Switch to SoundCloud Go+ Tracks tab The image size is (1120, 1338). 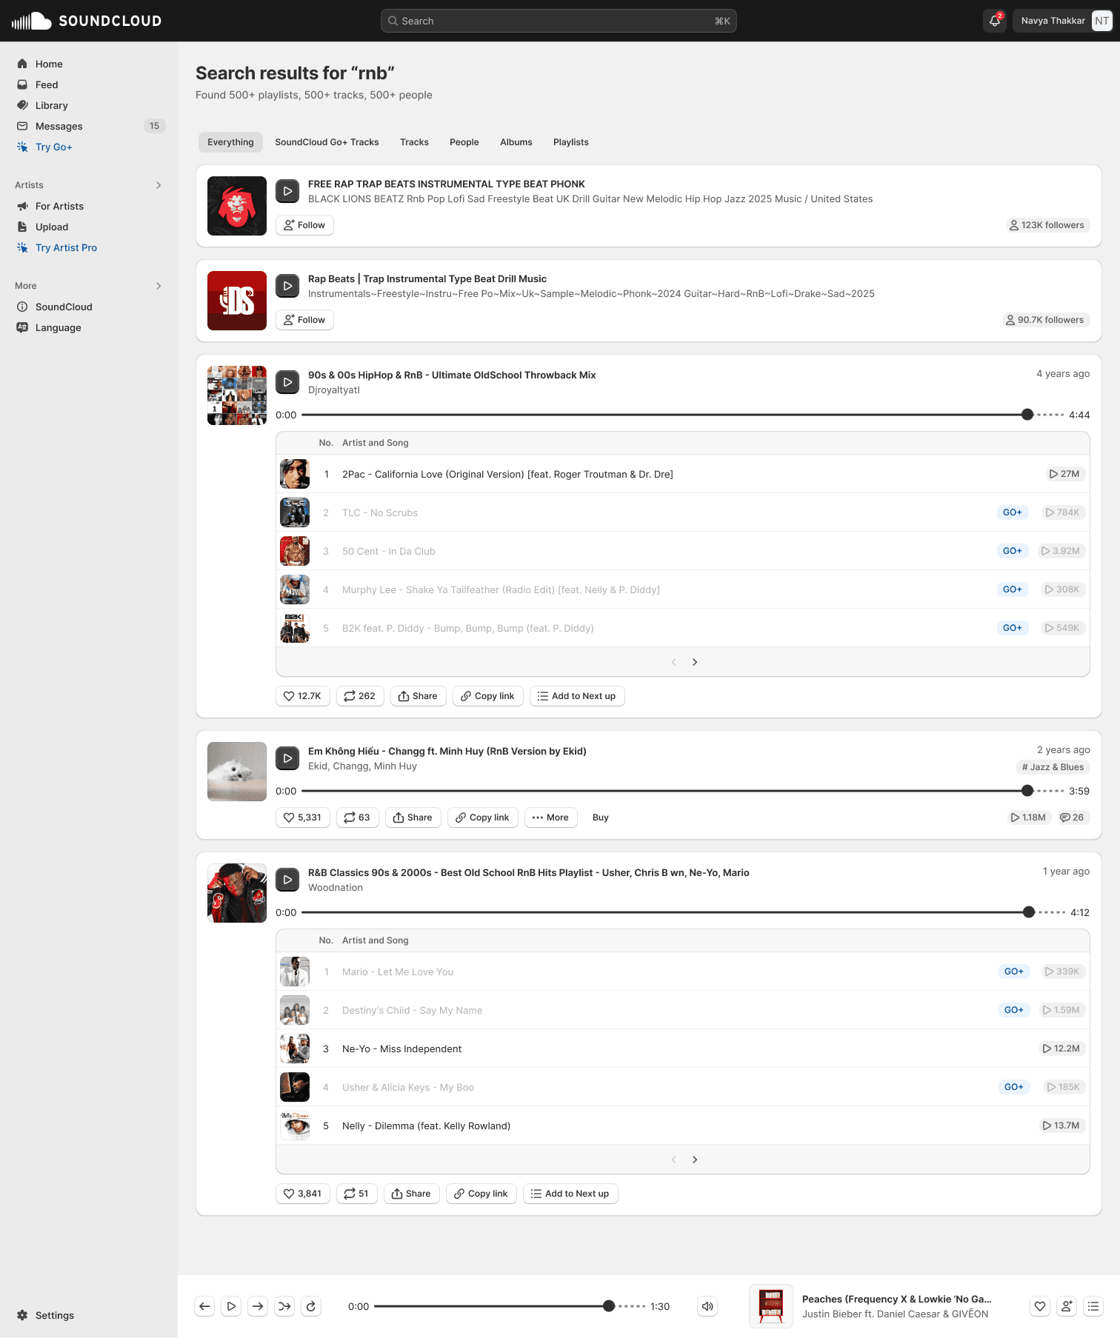click(327, 142)
